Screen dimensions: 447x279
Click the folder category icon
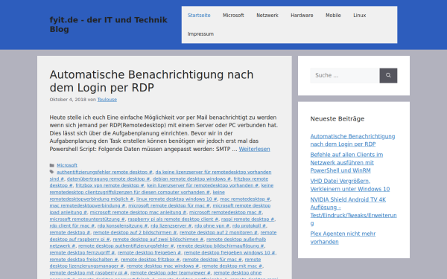coord(52,165)
